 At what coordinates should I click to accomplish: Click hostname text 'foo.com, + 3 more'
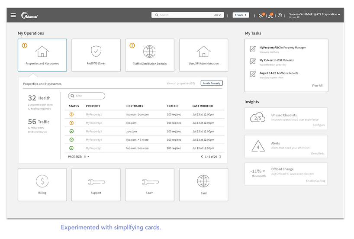pyautogui.click(x=137, y=139)
